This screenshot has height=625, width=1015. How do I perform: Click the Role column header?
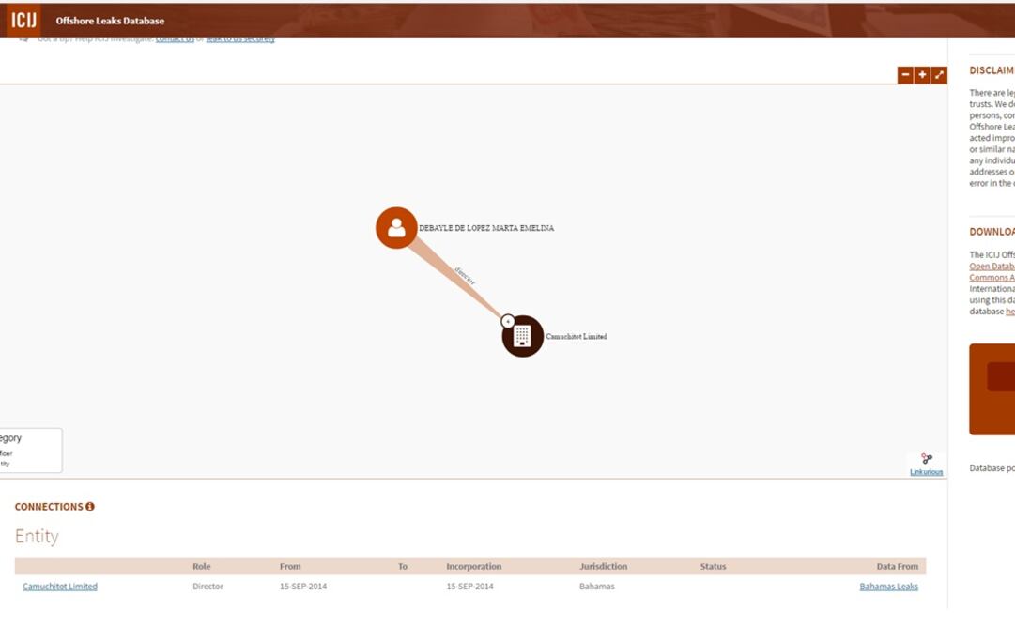pos(201,567)
